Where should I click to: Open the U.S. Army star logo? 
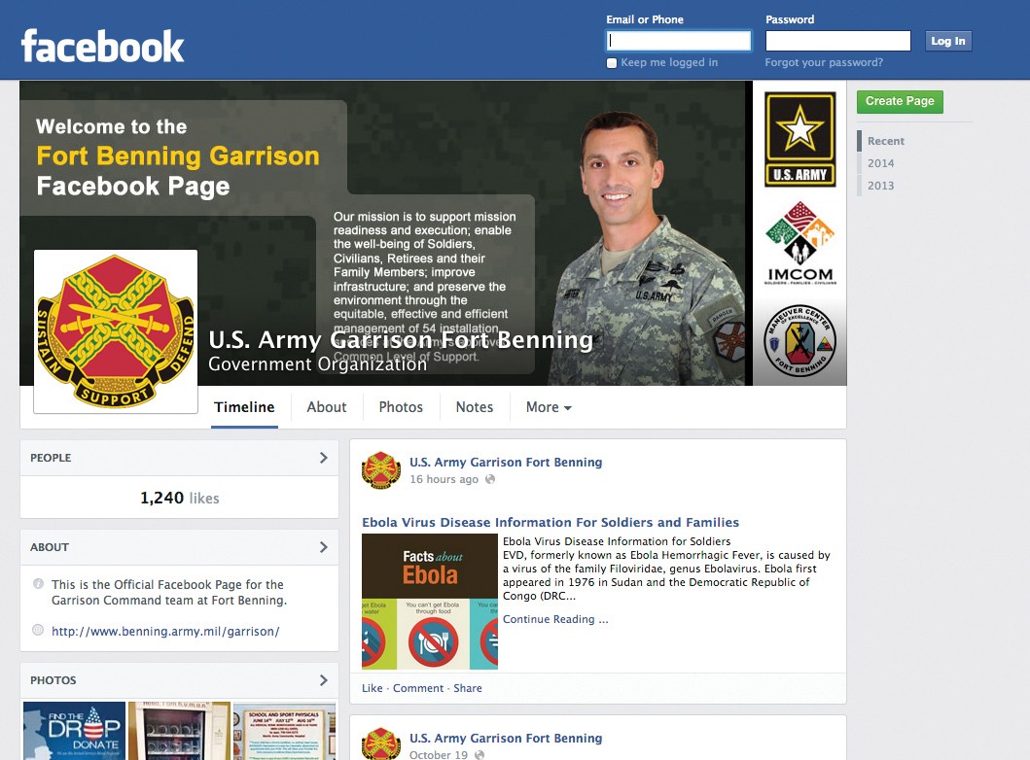click(800, 139)
